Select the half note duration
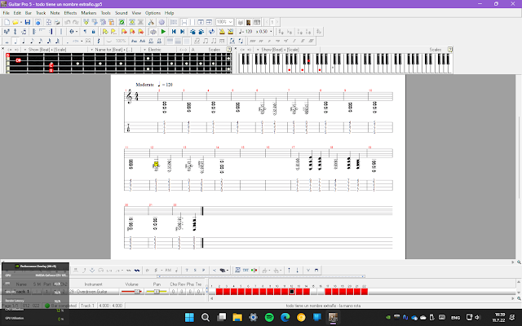 pyautogui.click(x=15, y=41)
